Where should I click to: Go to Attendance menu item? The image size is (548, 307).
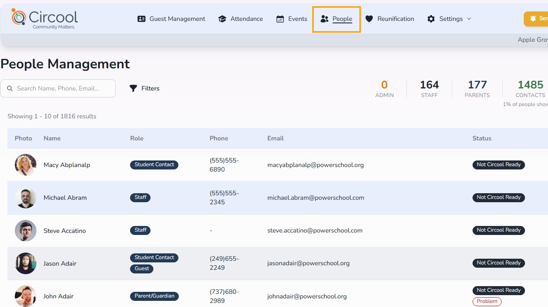click(241, 19)
